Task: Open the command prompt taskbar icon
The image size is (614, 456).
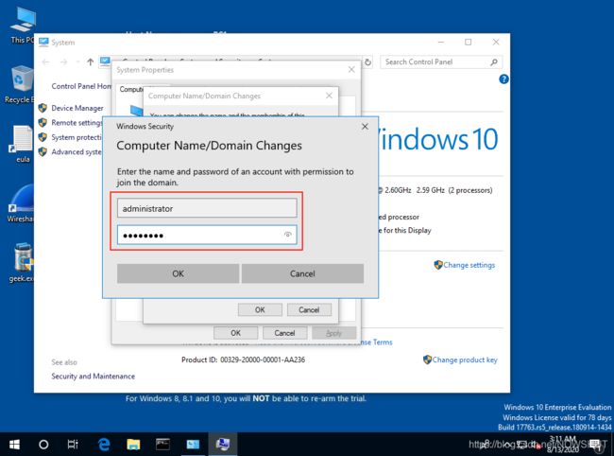Action: click(162, 445)
